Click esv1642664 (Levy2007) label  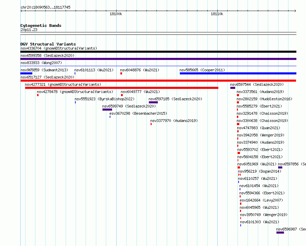(x=261, y=200)
